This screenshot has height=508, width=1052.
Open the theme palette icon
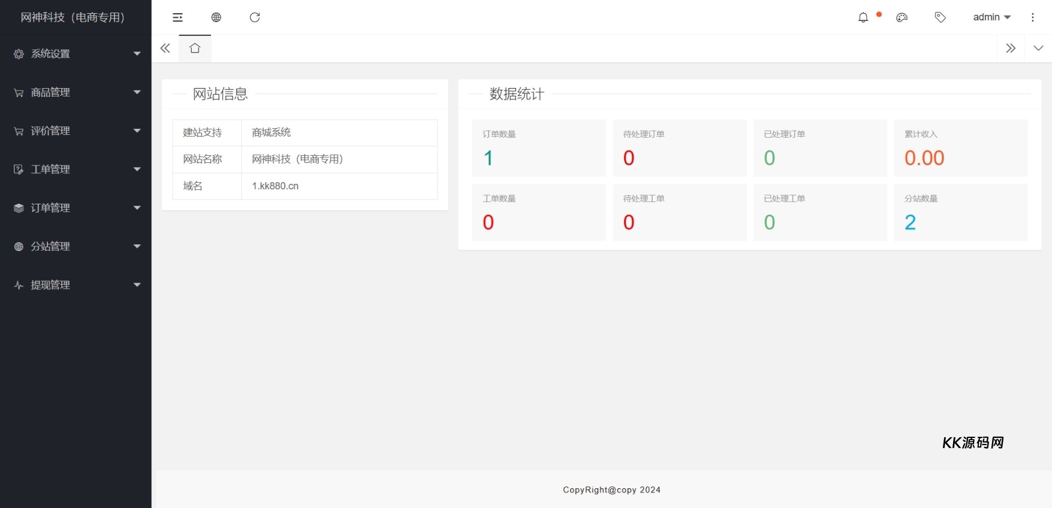click(x=902, y=17)
